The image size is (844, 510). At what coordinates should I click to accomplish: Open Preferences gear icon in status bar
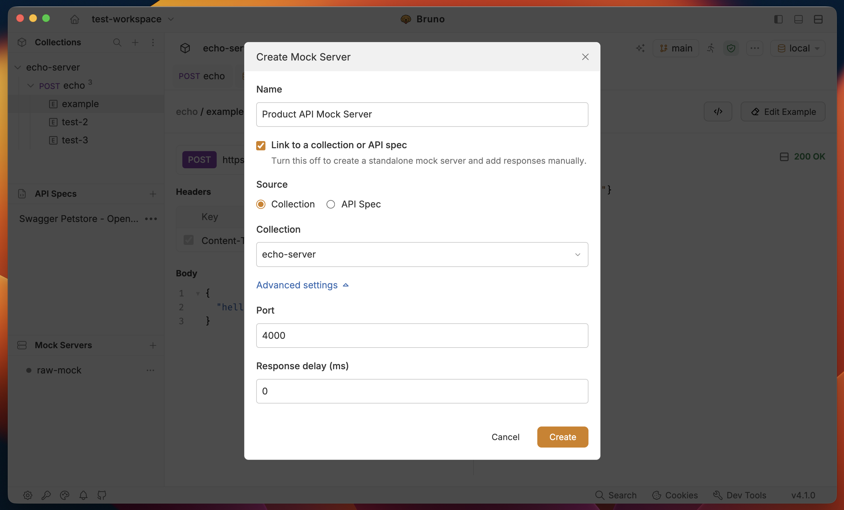[28, 495]
